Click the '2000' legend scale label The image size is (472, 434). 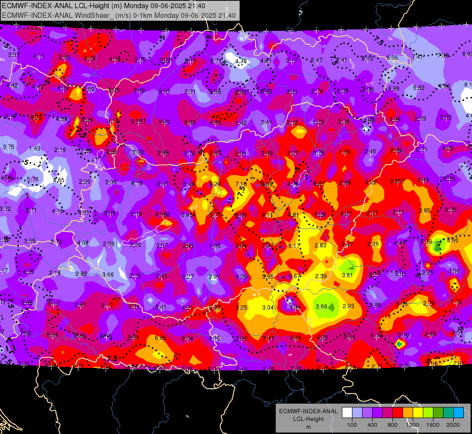click(x=453, y=425)
